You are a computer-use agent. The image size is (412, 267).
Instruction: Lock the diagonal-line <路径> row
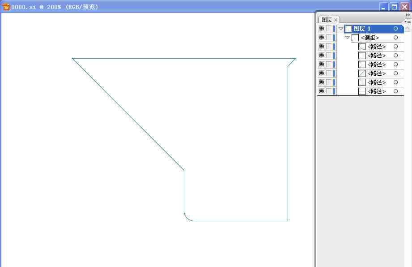coord(329,73)
